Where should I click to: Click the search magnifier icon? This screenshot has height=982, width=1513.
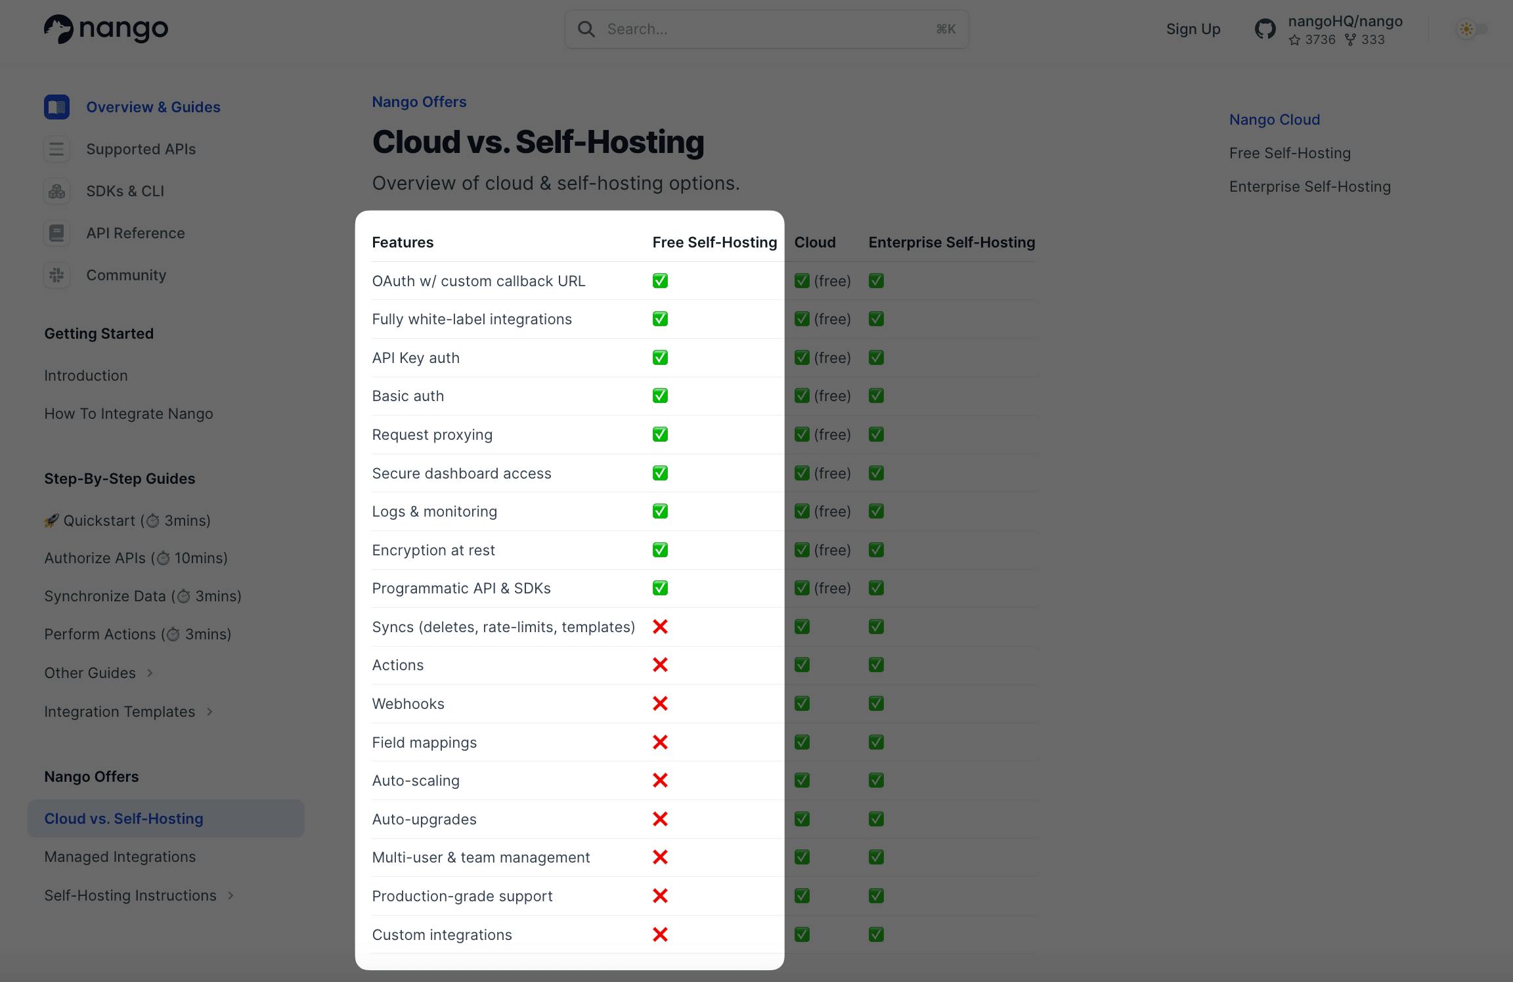(x=586, y=29)
